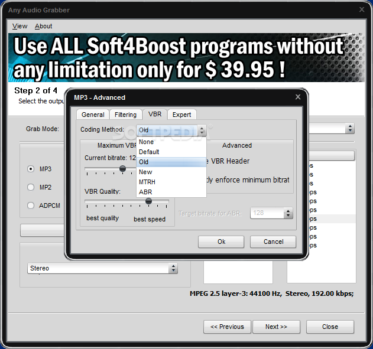Viewport: 373px width, 349px height.
Task: Close the Any Audio Grabber window
Action: pyautogui.click(x=362, y=9)
